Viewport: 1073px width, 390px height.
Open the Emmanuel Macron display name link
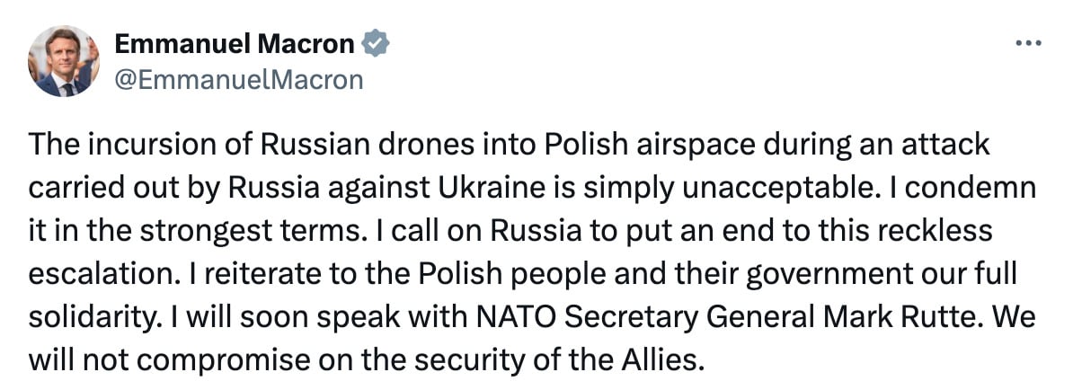(x=235, y=44)
